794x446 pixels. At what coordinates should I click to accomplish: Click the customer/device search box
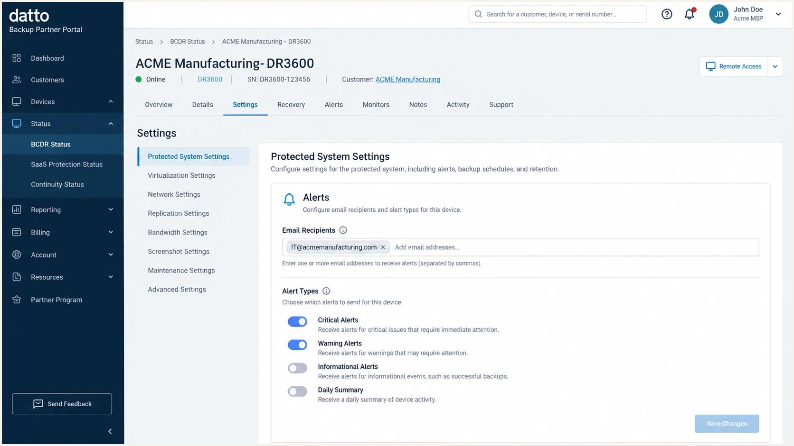(558, 14)
